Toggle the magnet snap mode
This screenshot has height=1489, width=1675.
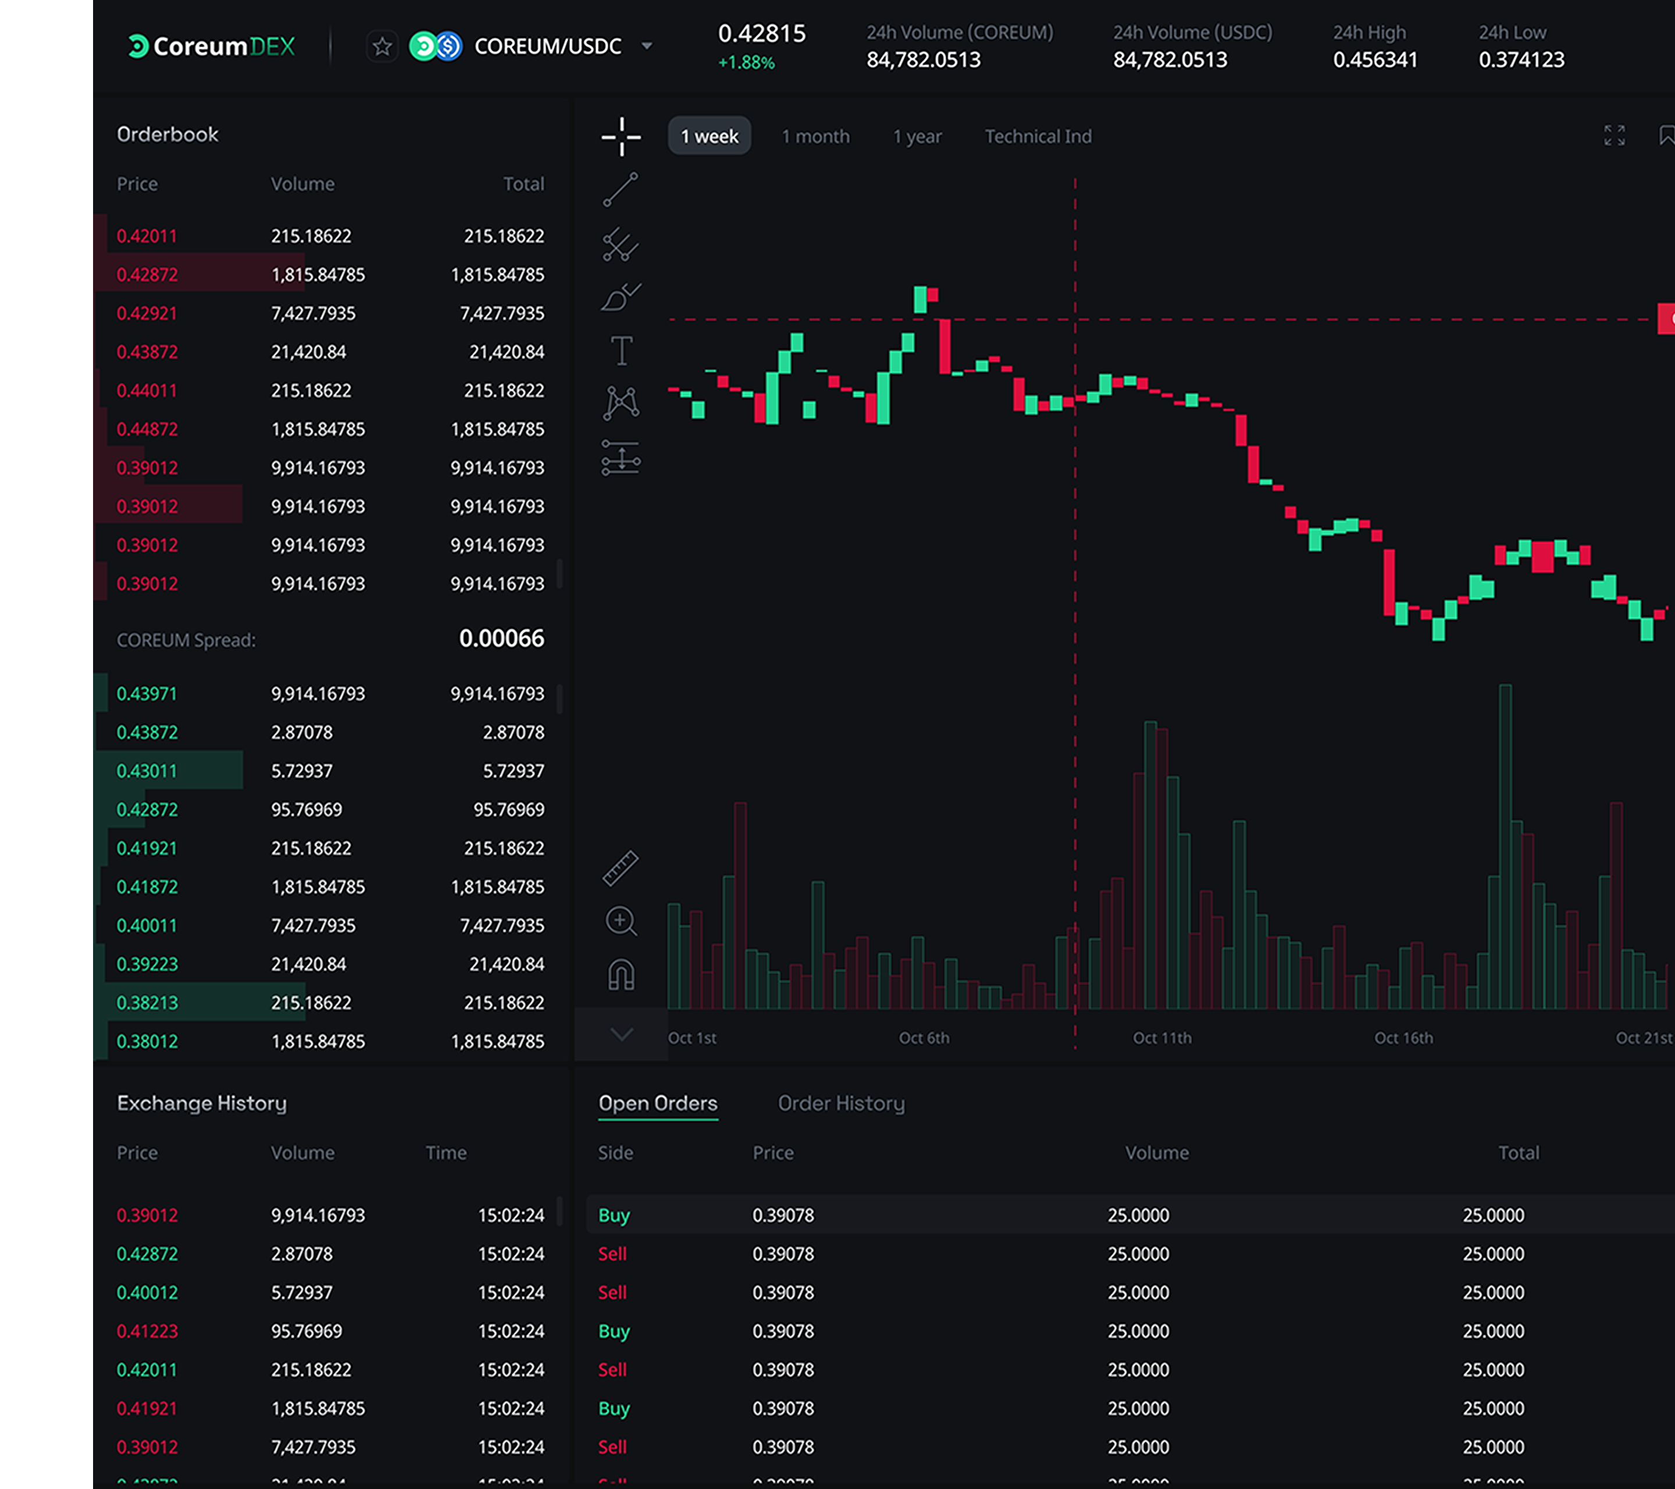coord(621,975)
